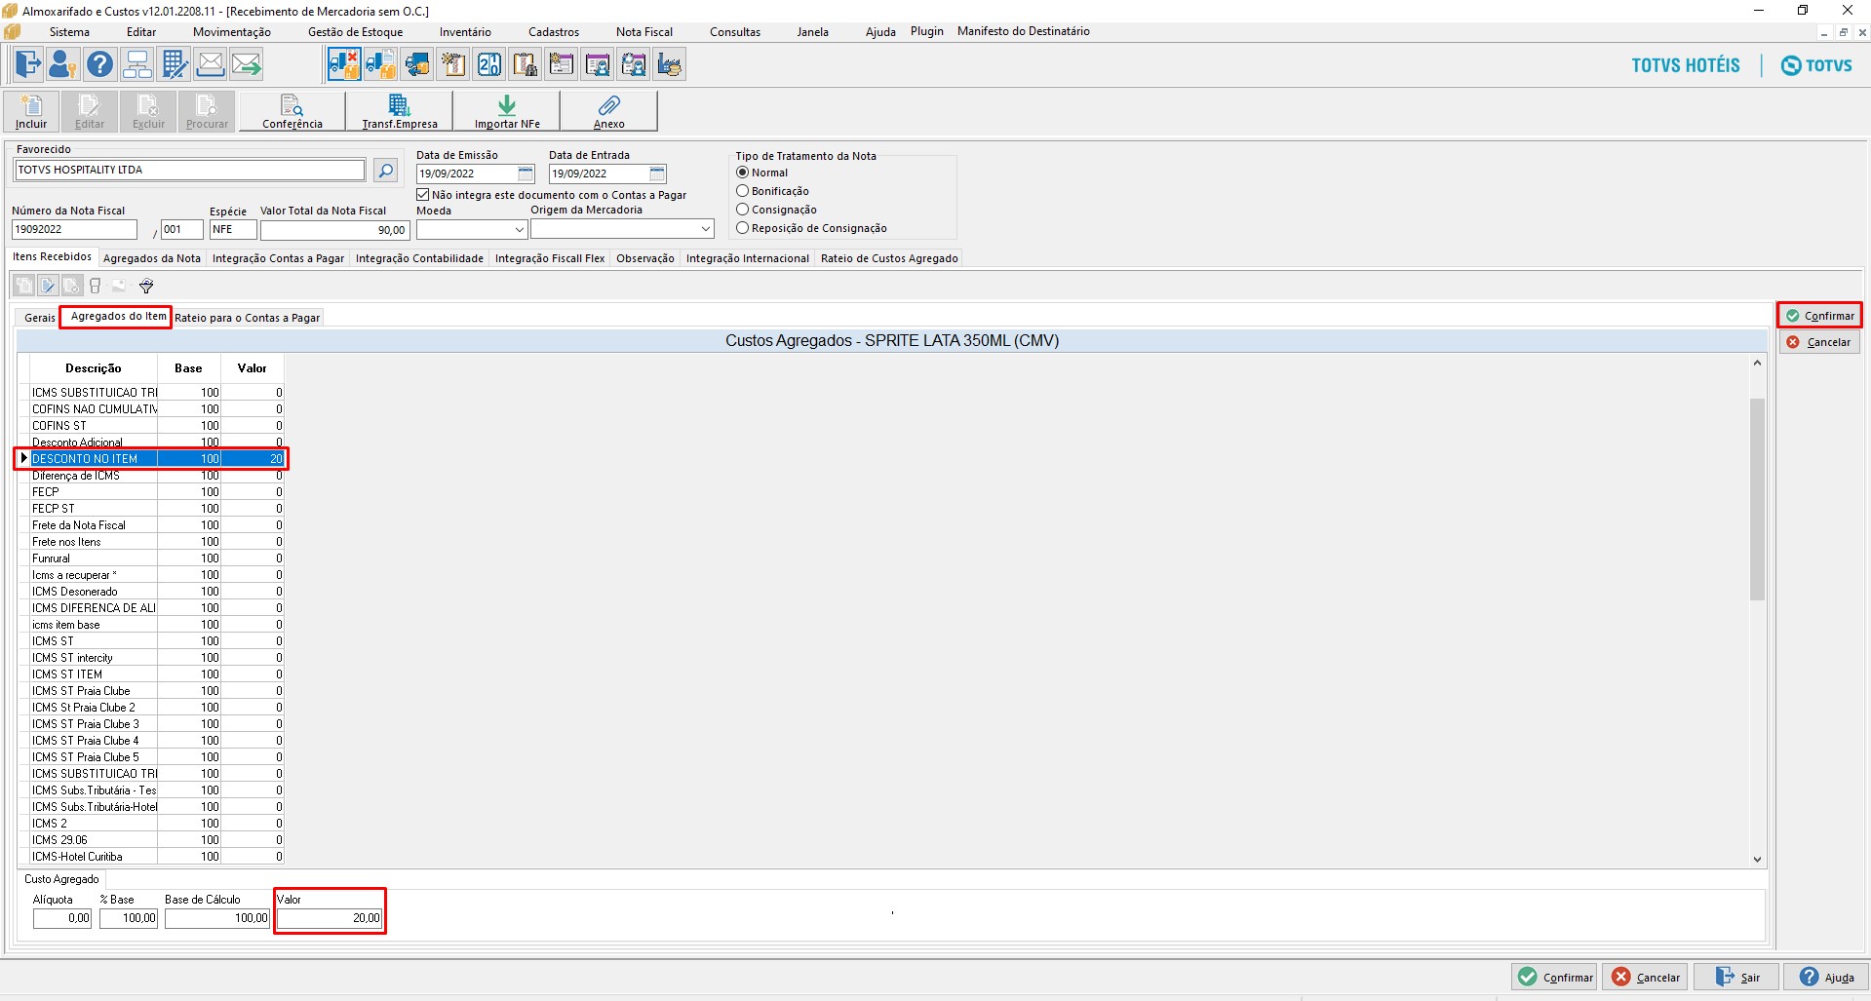
Task: Open the Help question mark icon
Action: click(100, 63)
